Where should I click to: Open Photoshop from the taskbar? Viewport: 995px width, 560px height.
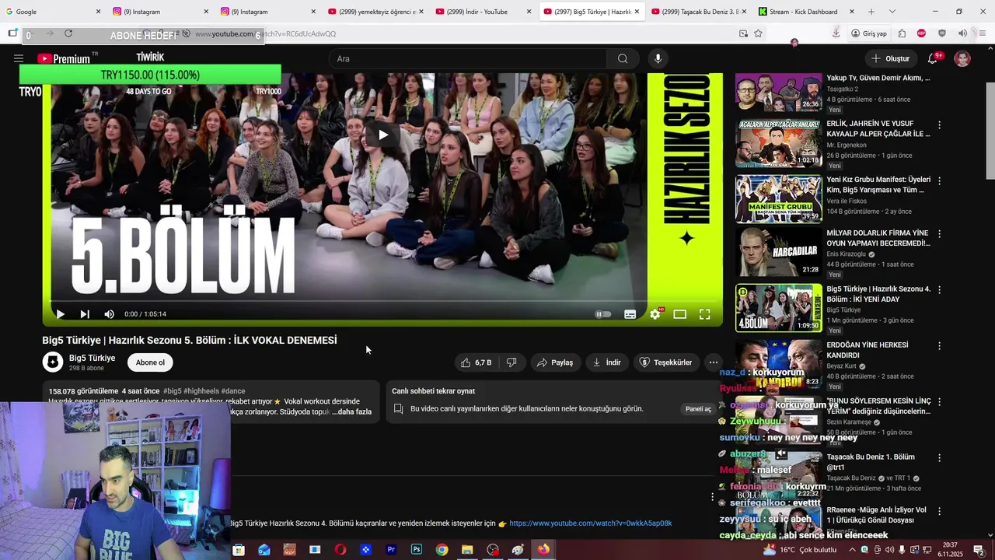coord(417,550)
